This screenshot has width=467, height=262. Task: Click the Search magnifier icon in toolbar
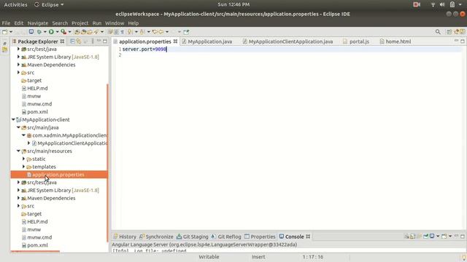point(438,32)
